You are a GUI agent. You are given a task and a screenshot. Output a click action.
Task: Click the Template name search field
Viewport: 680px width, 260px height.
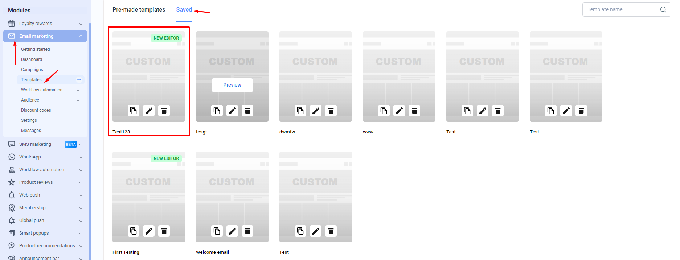click(x=627, y=9)
